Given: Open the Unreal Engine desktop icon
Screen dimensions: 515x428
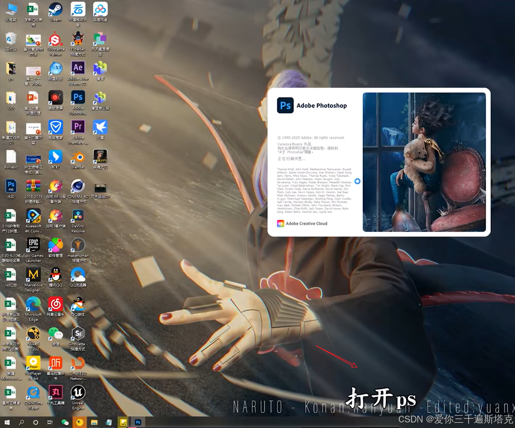Looking at the screenshot, I should [x=78, y=397].
